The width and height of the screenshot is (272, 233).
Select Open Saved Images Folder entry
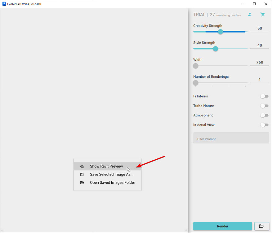[x=112, y=183]
